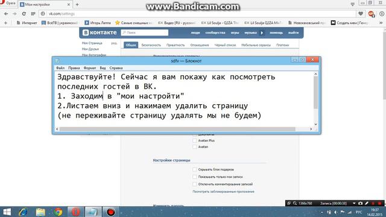The height and width of the screenshot is (217, 386).
Task: Click Notepad horizontal scrollbar left arrow
Action: [57, 129]
